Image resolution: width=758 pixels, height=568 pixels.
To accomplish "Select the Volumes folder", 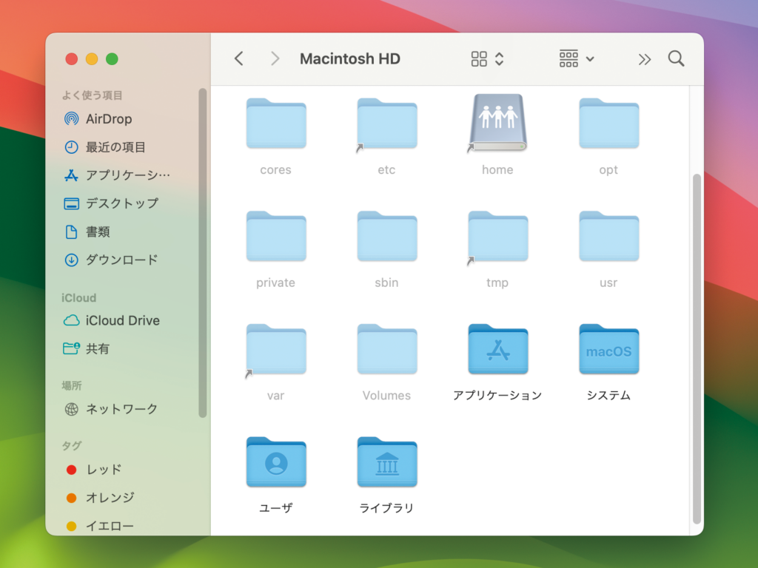I will coord(386,350).
